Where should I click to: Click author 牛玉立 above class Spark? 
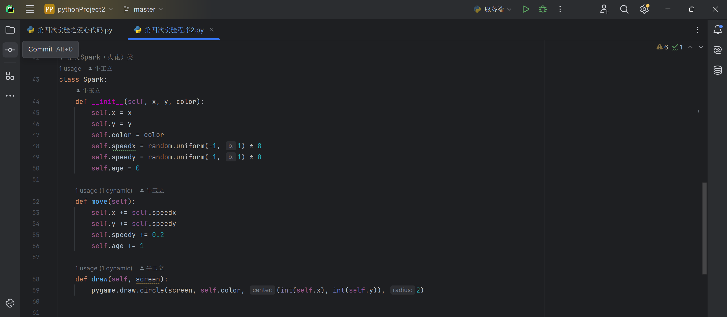[x=101, y=69]
